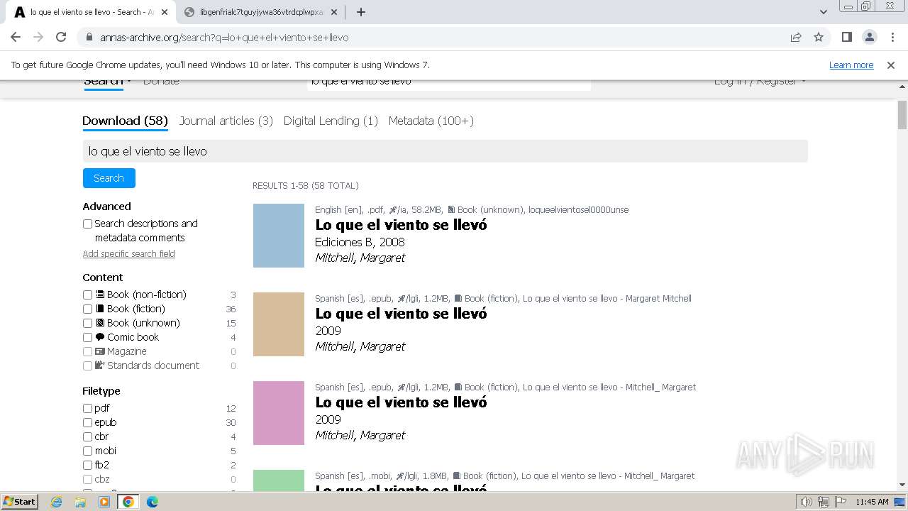This screenshot has width=908, height=511.
Task: View site information lock icon
Action: 89,37
